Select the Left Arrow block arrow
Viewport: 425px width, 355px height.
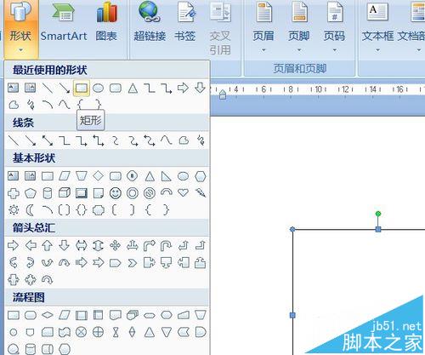(31, 245)
